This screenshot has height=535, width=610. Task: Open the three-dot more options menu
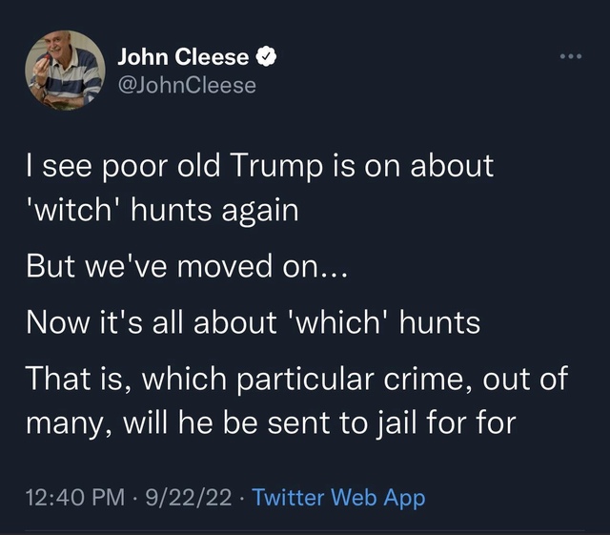[571, 58]
